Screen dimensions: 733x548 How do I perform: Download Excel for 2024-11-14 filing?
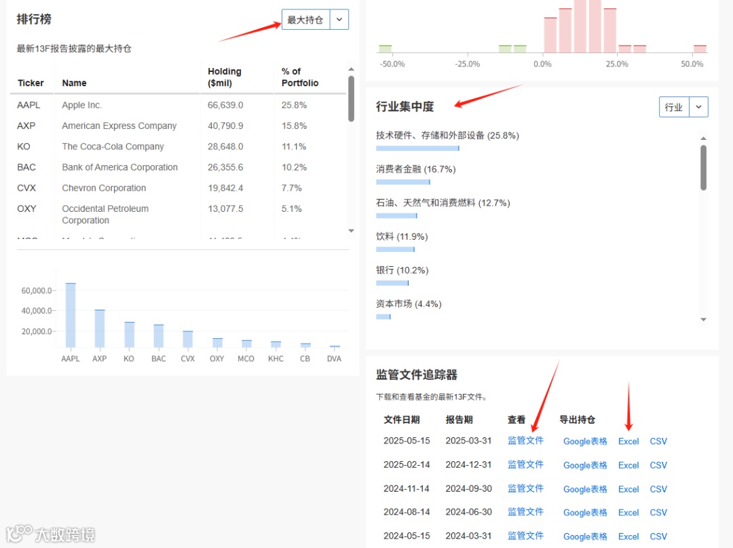pos(628,489)
